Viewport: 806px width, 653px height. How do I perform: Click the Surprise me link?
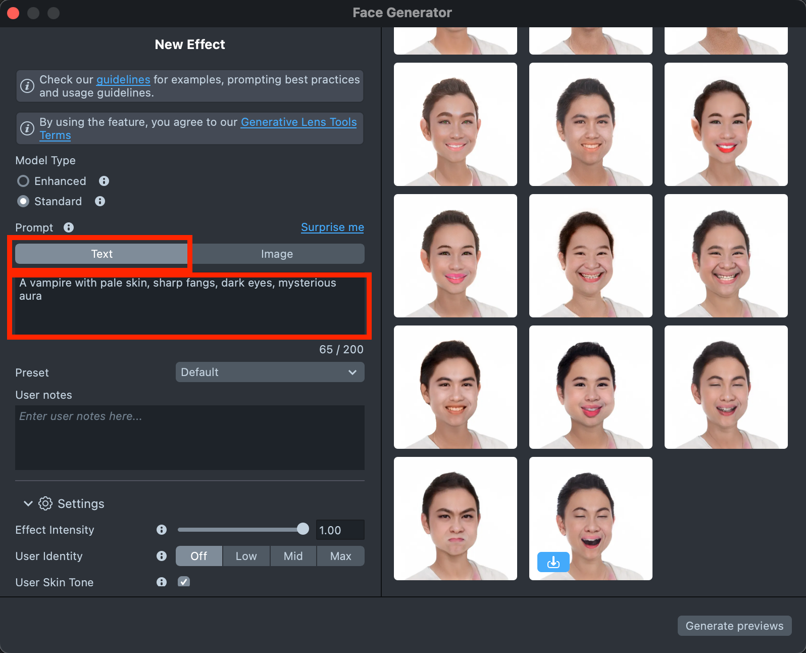coord(332,227)
